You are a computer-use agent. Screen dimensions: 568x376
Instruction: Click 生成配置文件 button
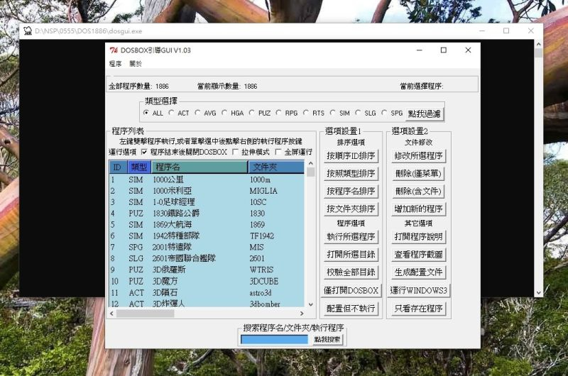(418, 272)
